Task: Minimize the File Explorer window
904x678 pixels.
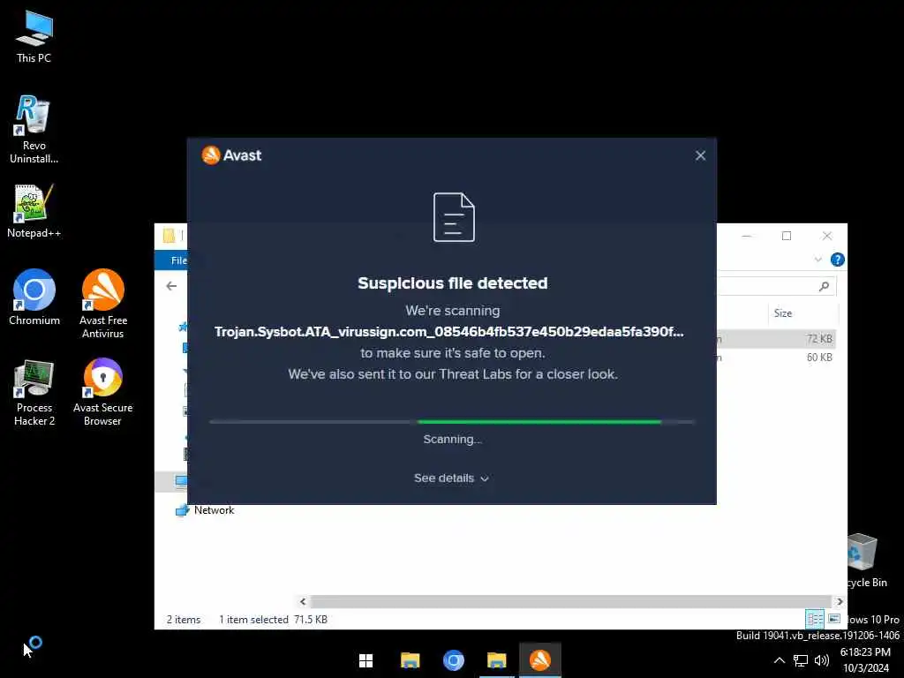Action: click(x=747, y=236)
